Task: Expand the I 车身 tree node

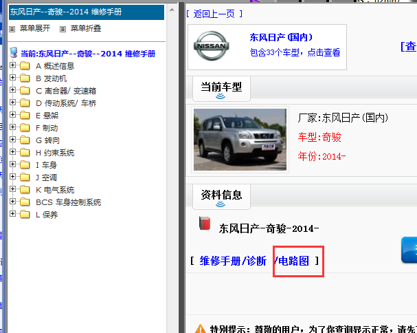Action: pyautogui.click(x=12, y=164)
